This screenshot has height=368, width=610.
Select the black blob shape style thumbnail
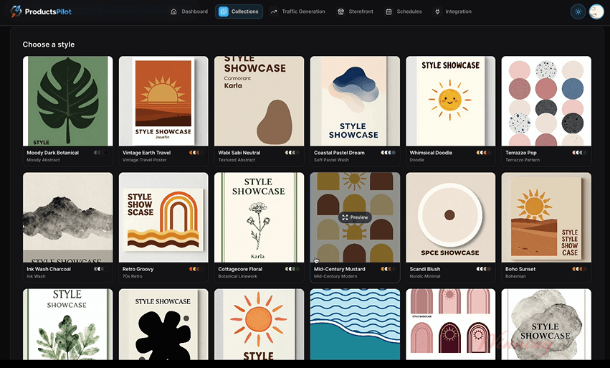[163, 324]
